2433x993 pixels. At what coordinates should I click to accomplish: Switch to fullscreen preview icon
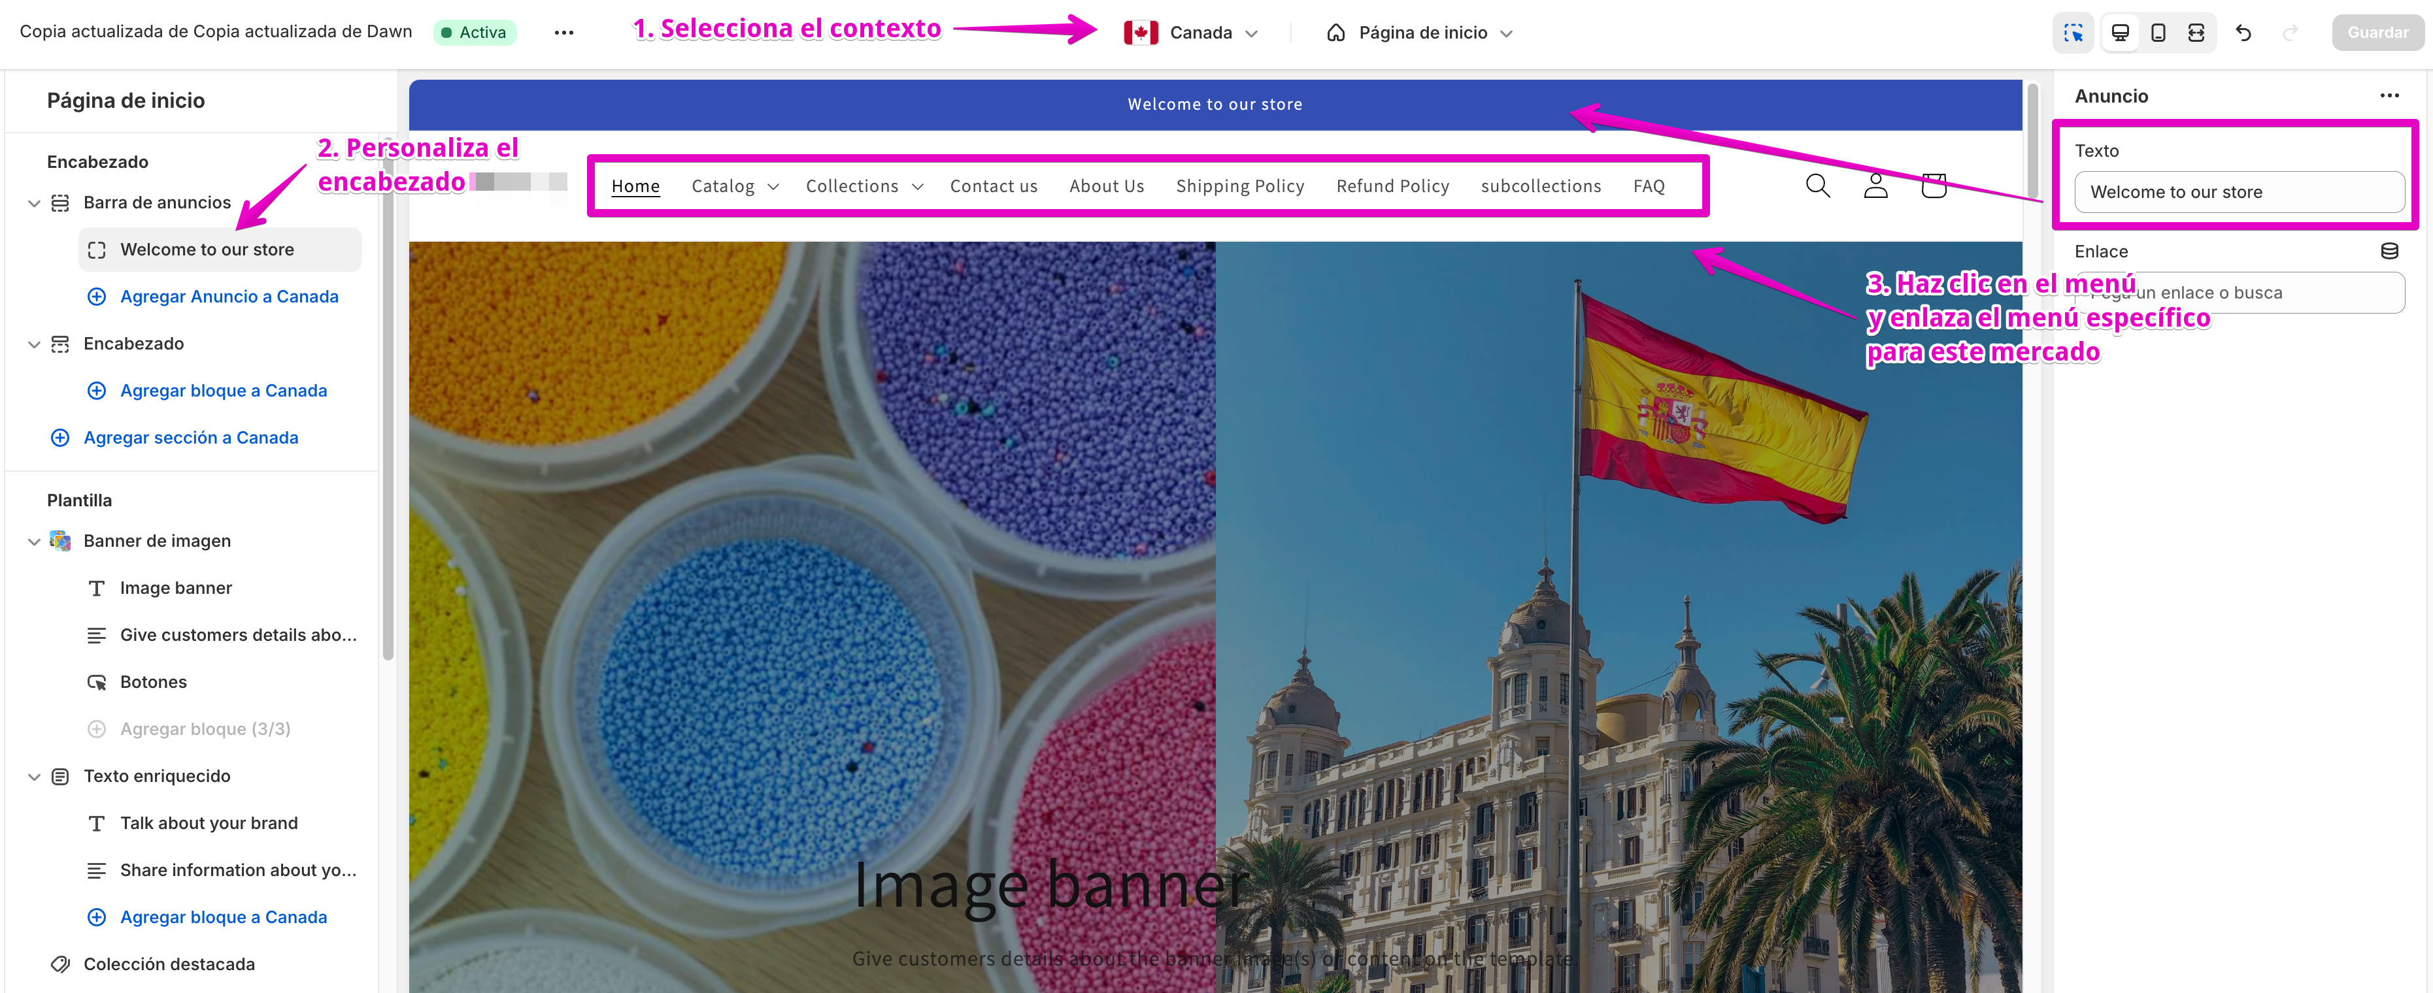(x=2196, y=32)
